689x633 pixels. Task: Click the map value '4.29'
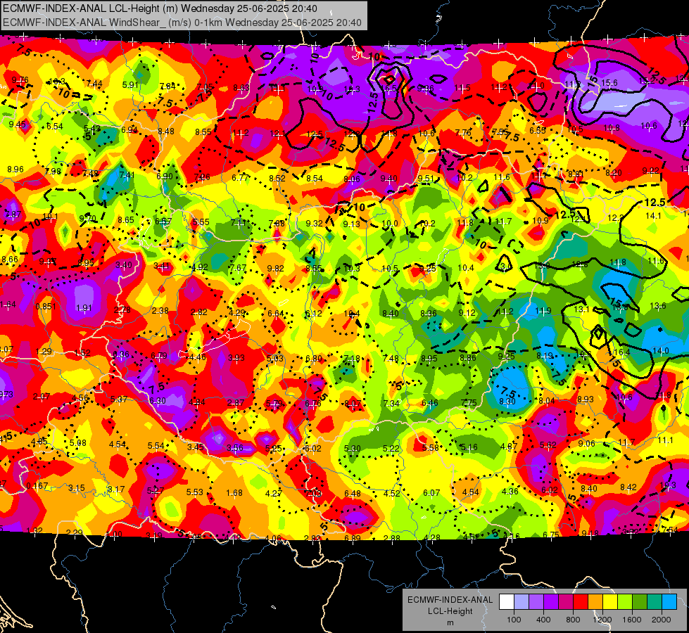point(237,313)
